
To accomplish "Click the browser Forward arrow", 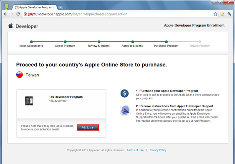I will click(12, 14).
